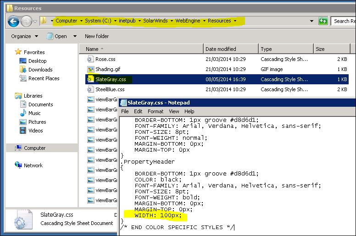
Task: Click the Libraries folder icon
Action: coord(18,96)
